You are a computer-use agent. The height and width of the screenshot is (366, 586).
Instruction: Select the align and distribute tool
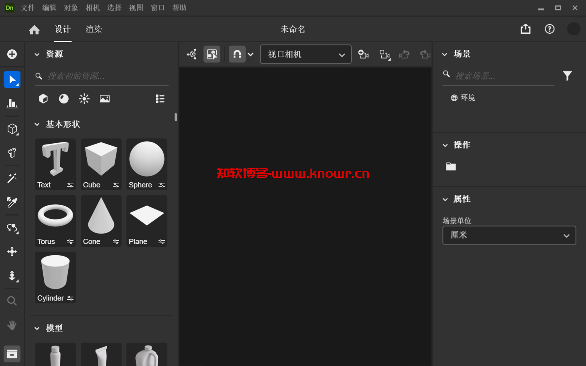[12, 104]
